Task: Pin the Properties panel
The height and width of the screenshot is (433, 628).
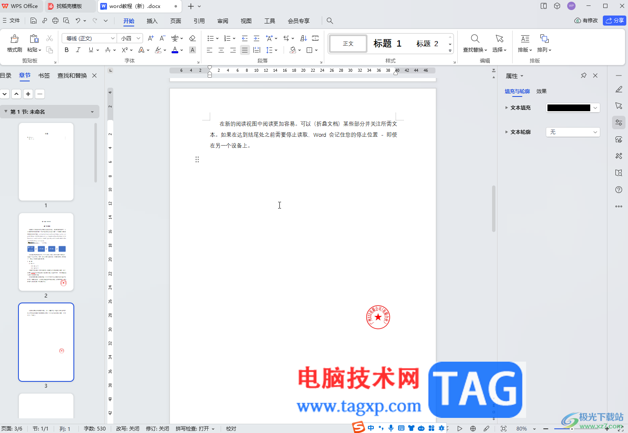Action: coord(584,76)
